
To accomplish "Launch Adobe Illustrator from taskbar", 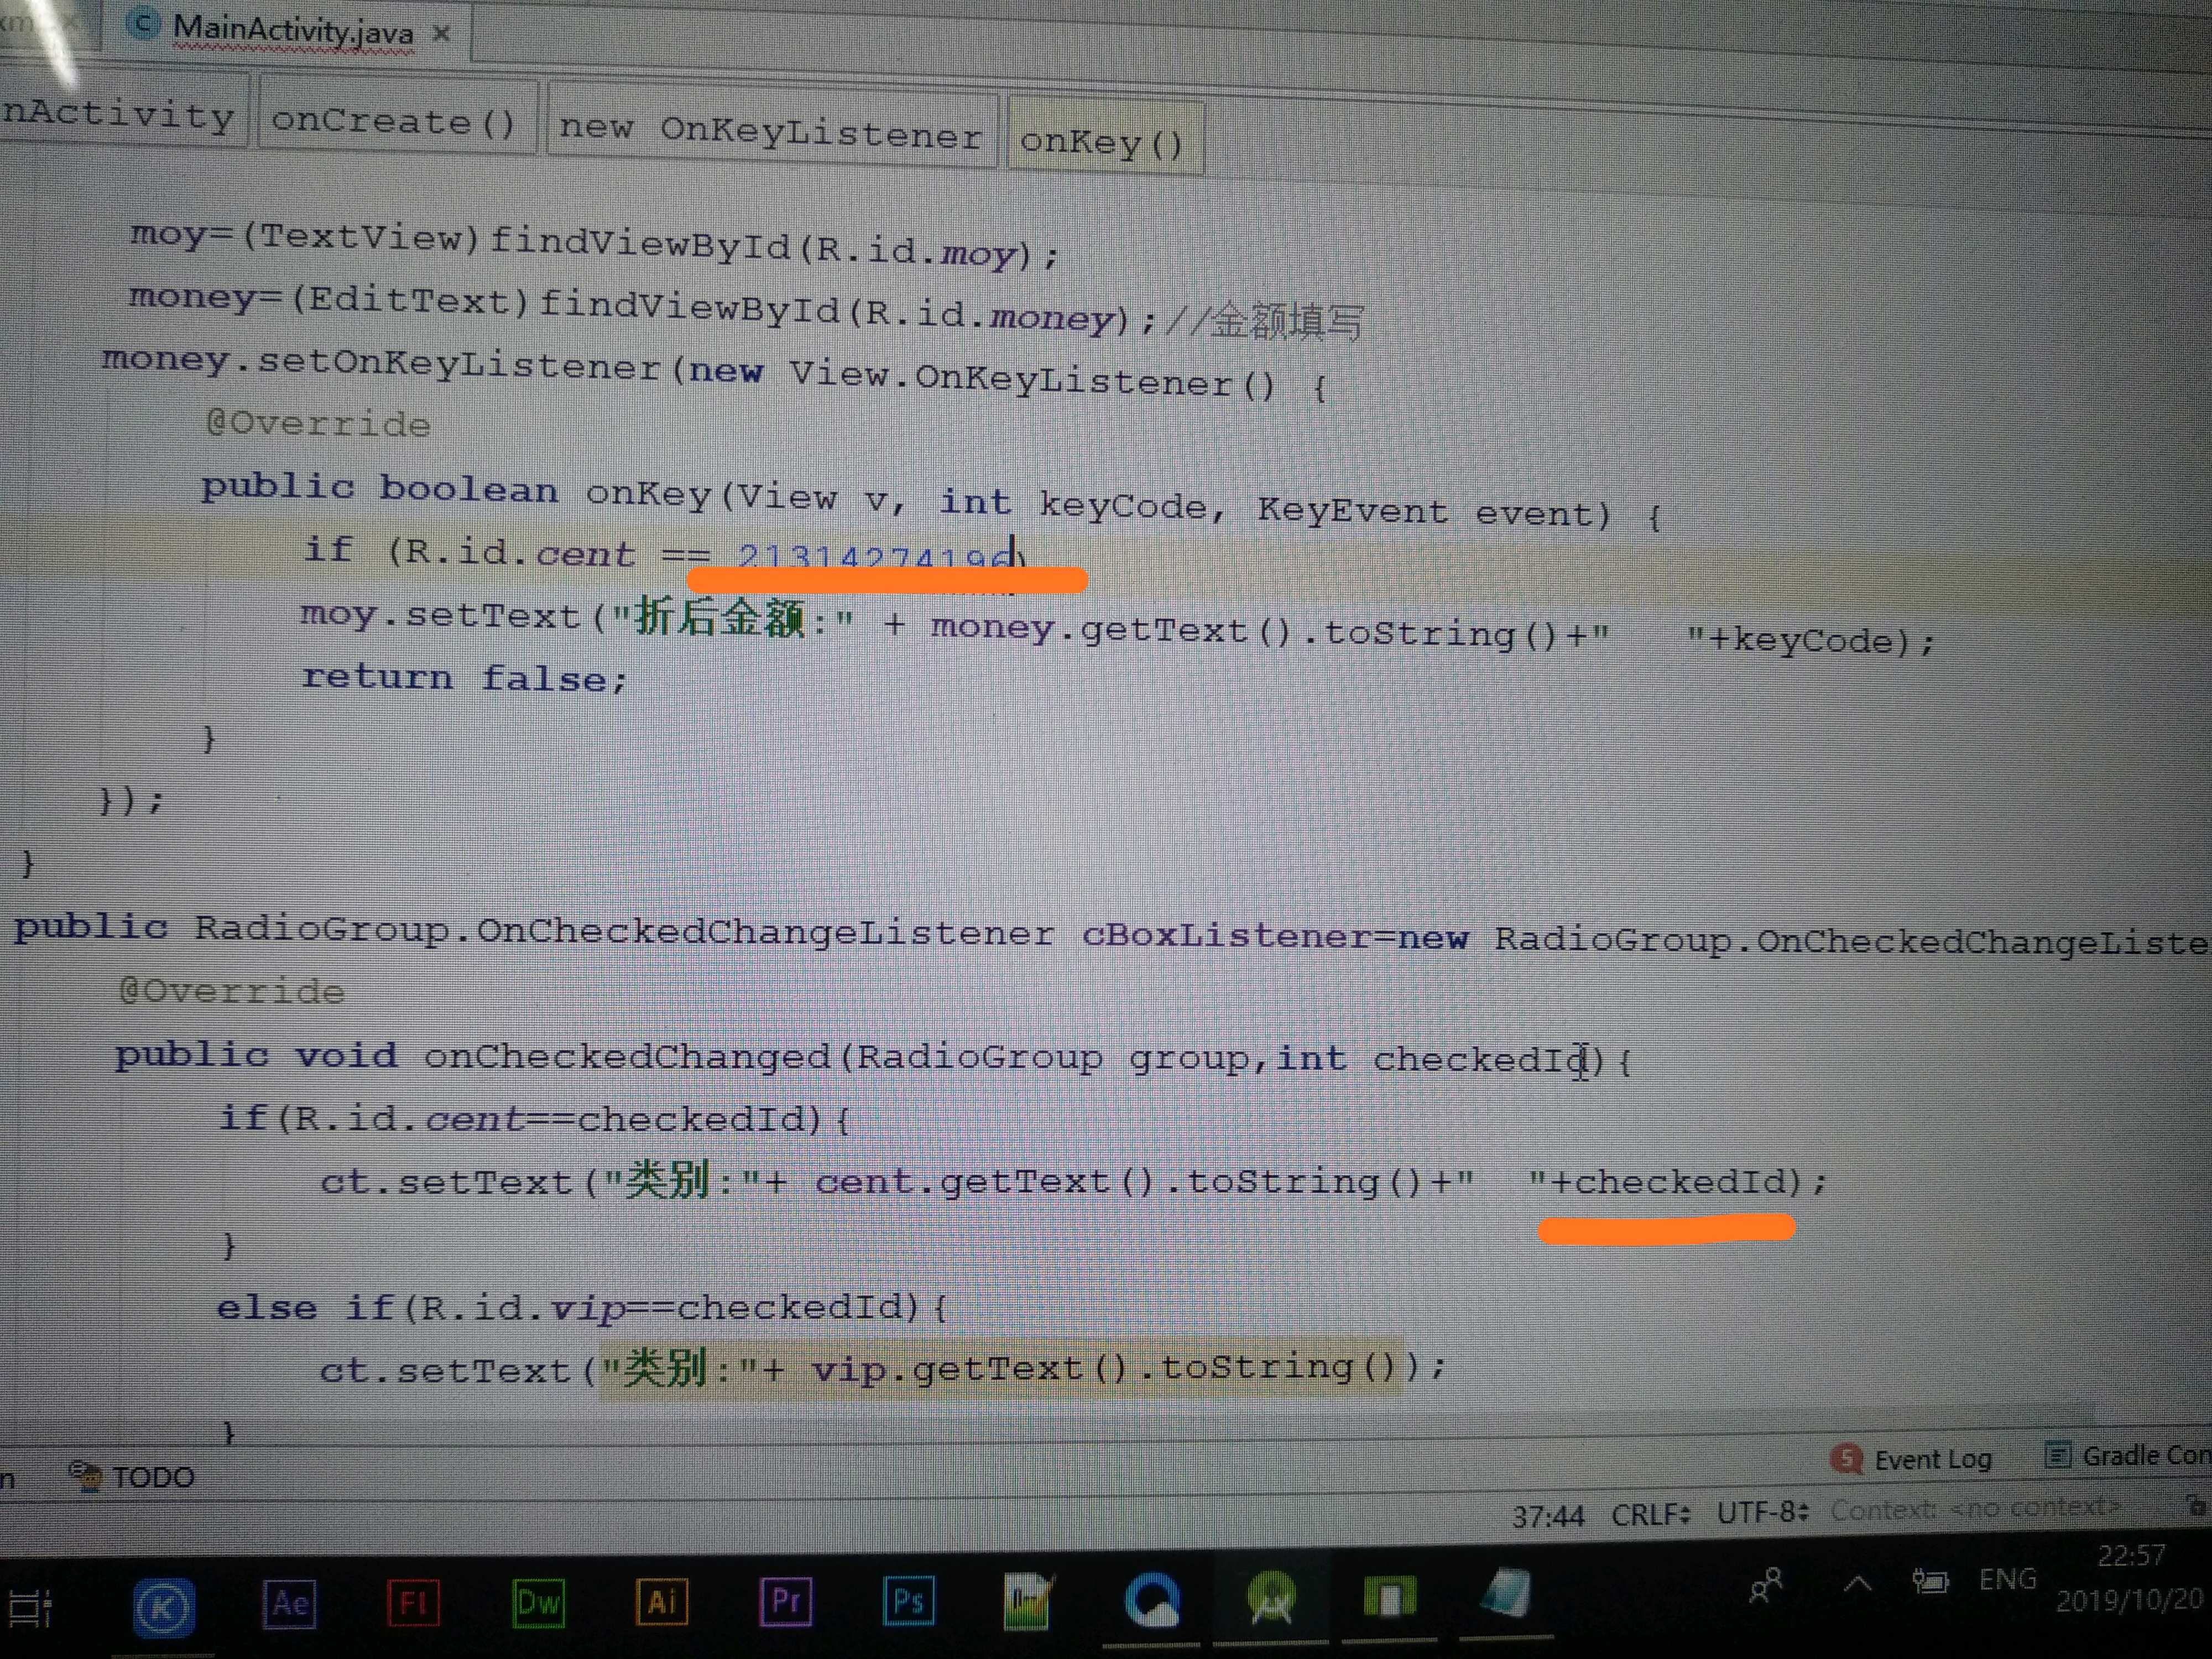I will pos(662,1602).
